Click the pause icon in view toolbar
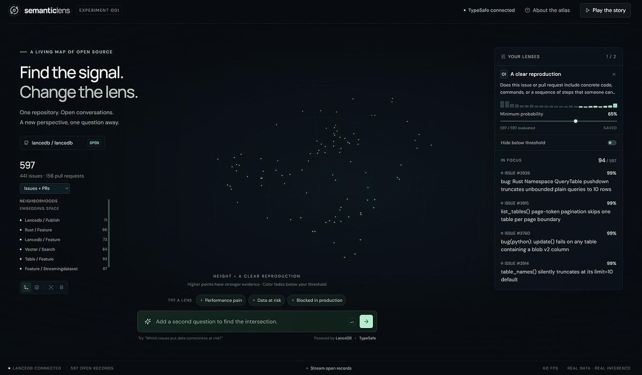 point(62,287)
